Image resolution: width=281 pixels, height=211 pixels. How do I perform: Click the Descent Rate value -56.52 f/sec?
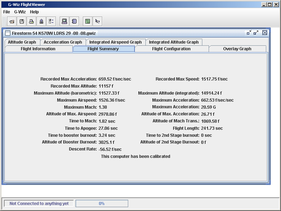pyautogui.click(x=110, y=149)
